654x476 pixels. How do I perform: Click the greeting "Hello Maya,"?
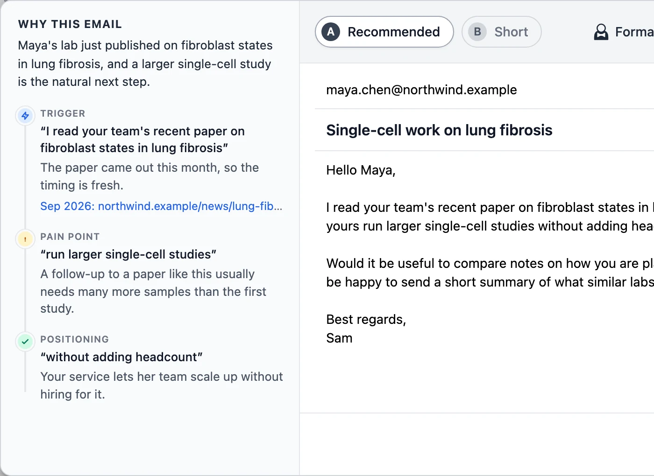click(x=361, y=170)
